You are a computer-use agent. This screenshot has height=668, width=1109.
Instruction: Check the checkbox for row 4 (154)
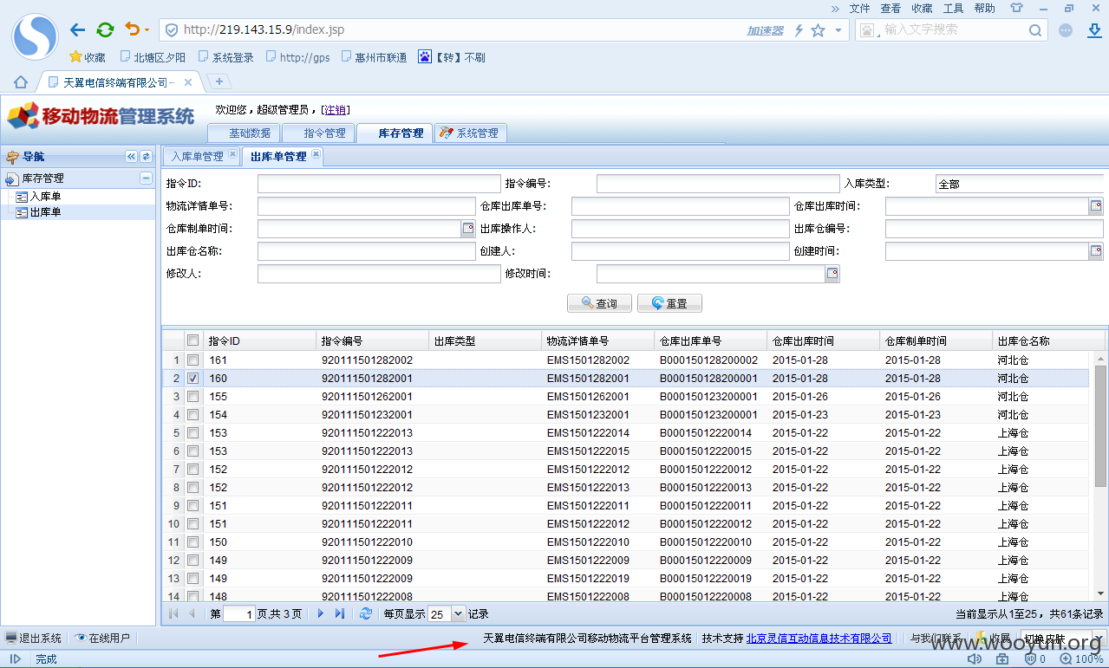tap(193, 414)
